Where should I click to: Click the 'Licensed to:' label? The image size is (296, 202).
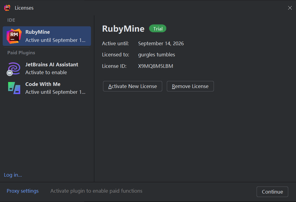(116, 55)
